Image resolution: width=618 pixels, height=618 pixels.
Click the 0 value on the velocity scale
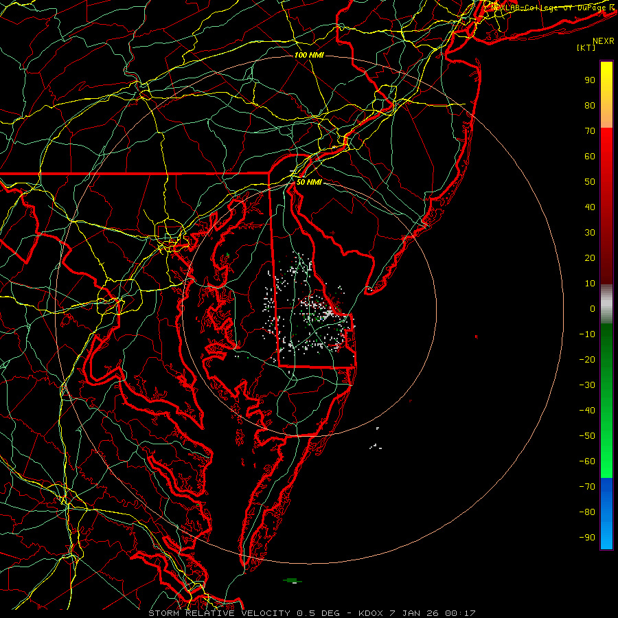[593, 308]
